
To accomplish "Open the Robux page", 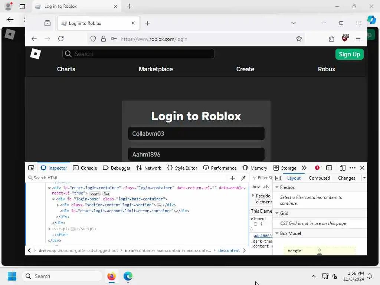I will (x=327, y=69).
